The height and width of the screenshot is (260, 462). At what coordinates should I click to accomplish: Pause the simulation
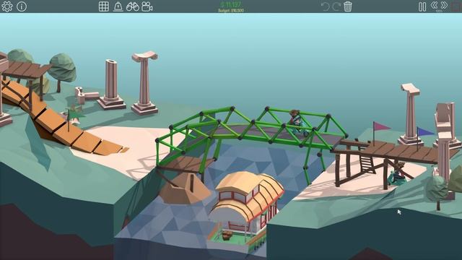point(422,6)
